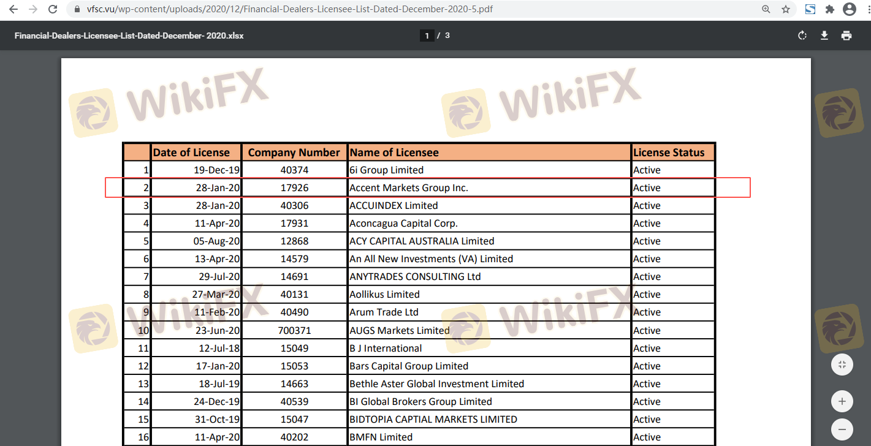Zoom out with the minus button
Viewport: 871px width, 446px height.
(842, 428)
